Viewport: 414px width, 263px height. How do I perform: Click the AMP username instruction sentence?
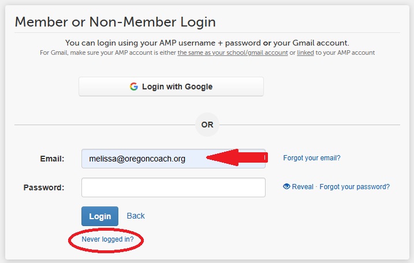[x=207, y=43]
